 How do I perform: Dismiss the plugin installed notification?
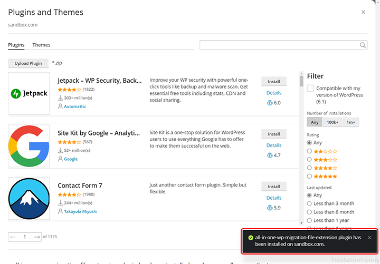[x=369, y=238]
